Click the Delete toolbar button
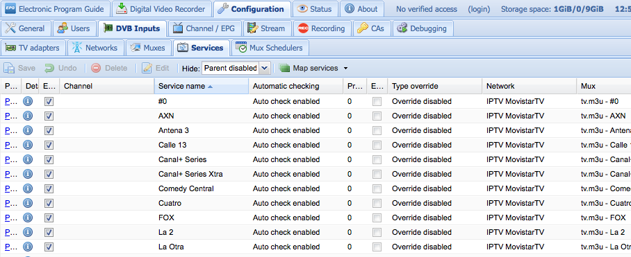Screen dimensions: 631x257 click(109, 68)
